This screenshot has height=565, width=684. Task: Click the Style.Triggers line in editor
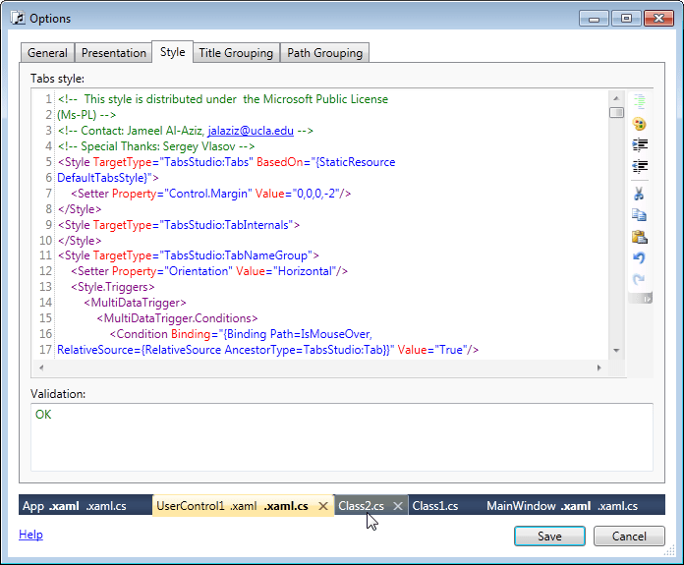[x=113, y=287]
